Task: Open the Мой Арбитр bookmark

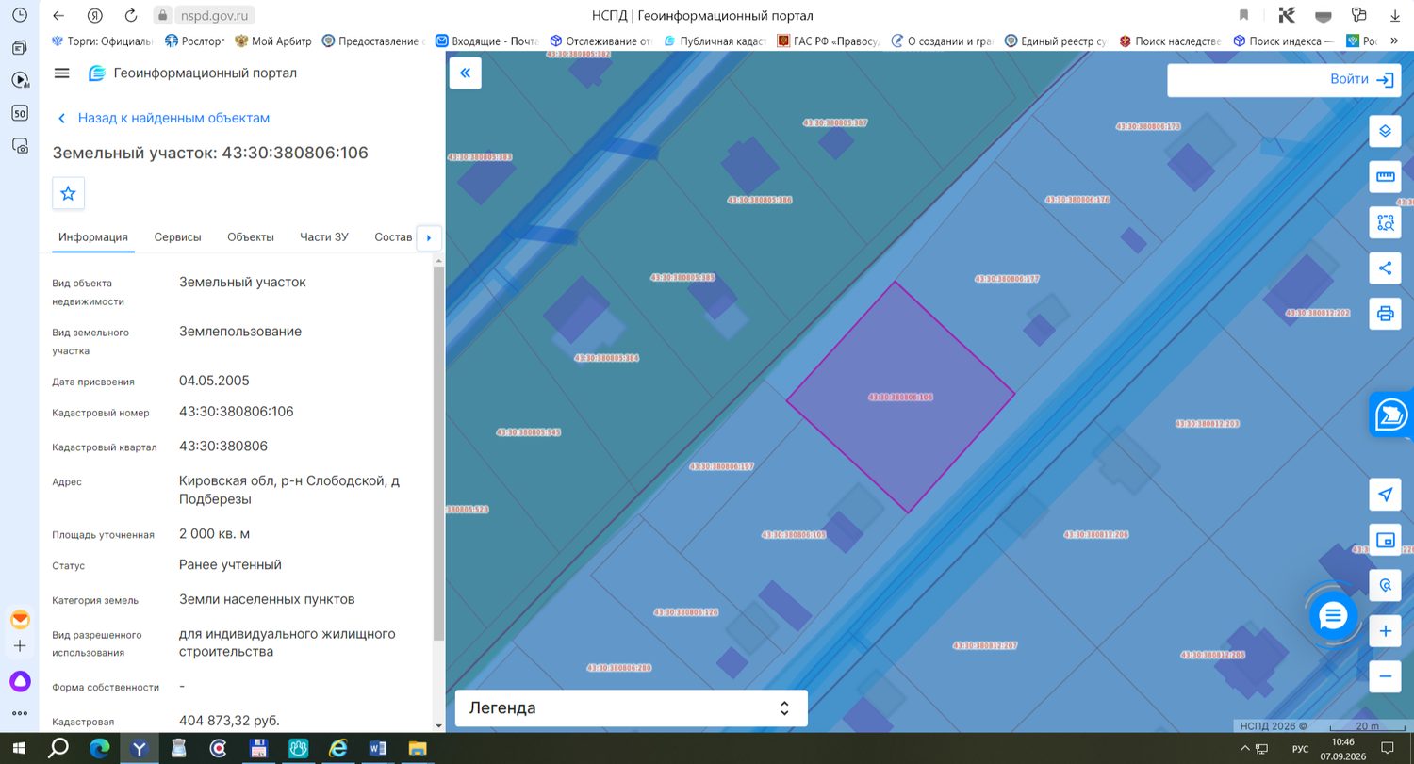Action: tap(273, 41)
